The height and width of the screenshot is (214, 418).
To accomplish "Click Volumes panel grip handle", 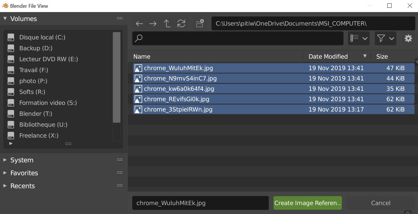I will 120,19.
